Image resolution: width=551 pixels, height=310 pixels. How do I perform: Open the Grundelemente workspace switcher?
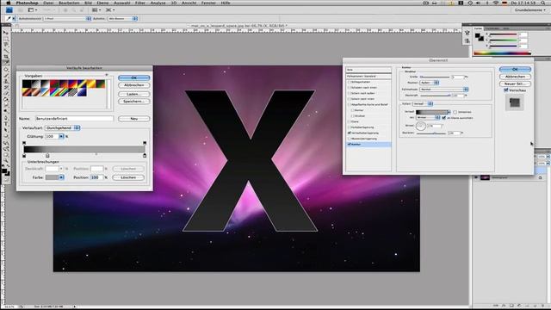point(530,10)
